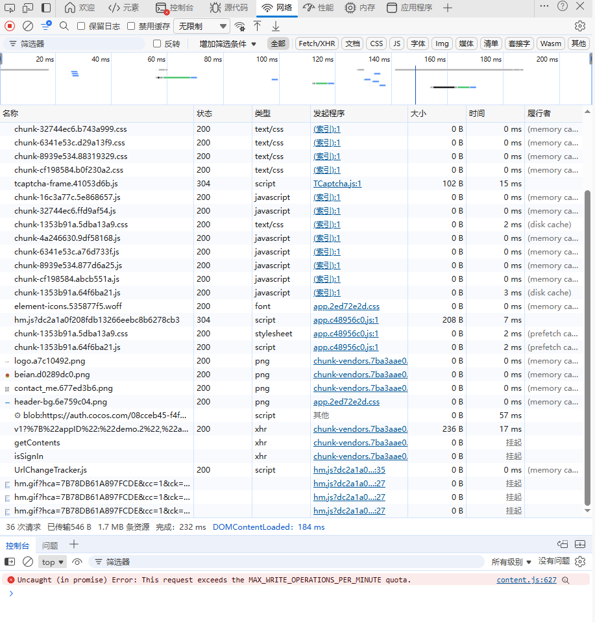This screenshot has height=622, width=595.
Task: Export HAR file with the download arrow
Action: click(x=276, y=26)
